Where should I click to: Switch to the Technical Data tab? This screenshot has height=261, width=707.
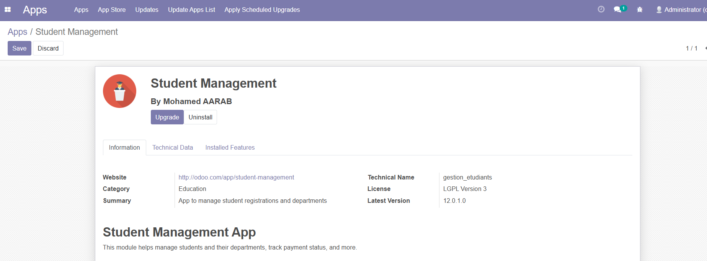(x=173, y=147)
